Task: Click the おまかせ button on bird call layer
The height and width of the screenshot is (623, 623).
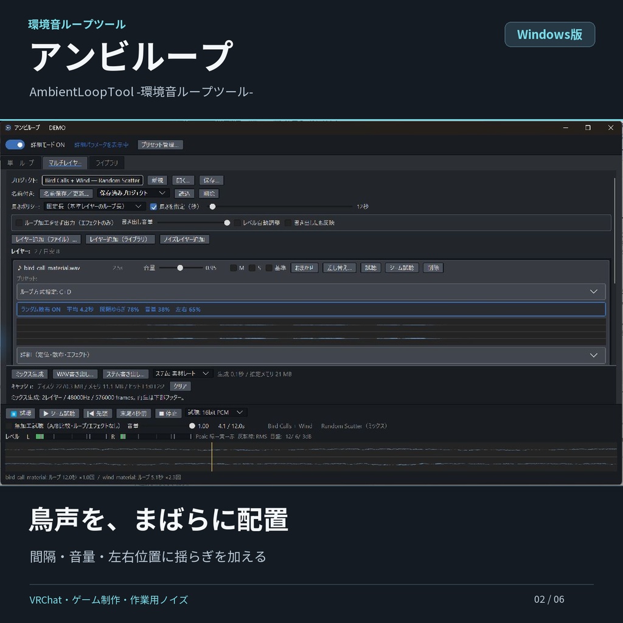Action: pyautogui.click(x=304, y=268)
